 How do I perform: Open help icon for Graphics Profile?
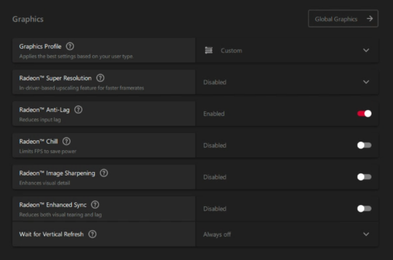[x=70, y=46]
